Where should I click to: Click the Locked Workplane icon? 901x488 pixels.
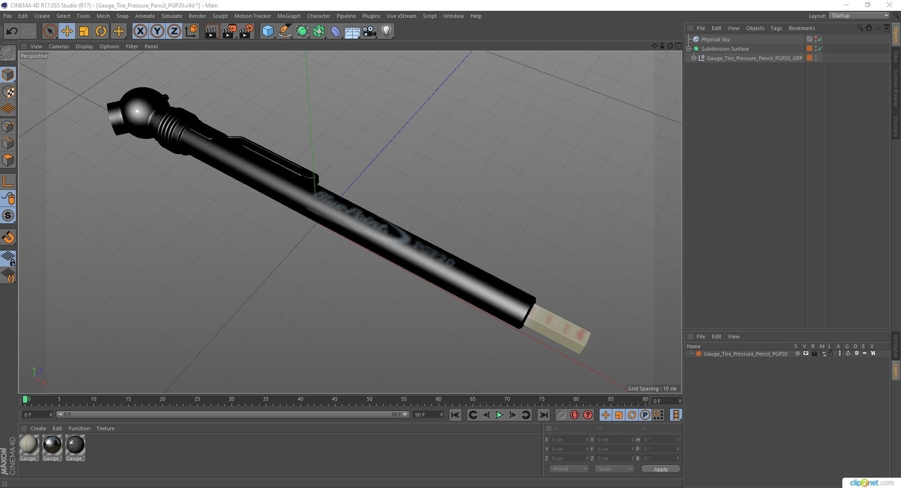(x=8, y=258)
